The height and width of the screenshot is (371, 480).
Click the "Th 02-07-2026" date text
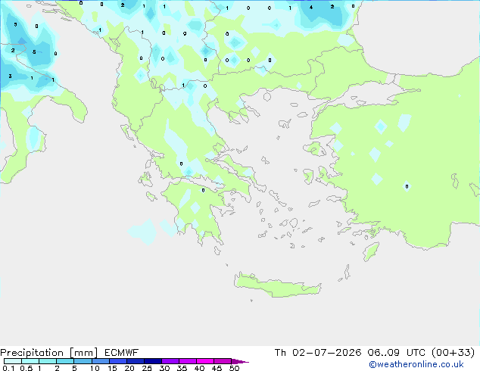[x=318, y=353]
